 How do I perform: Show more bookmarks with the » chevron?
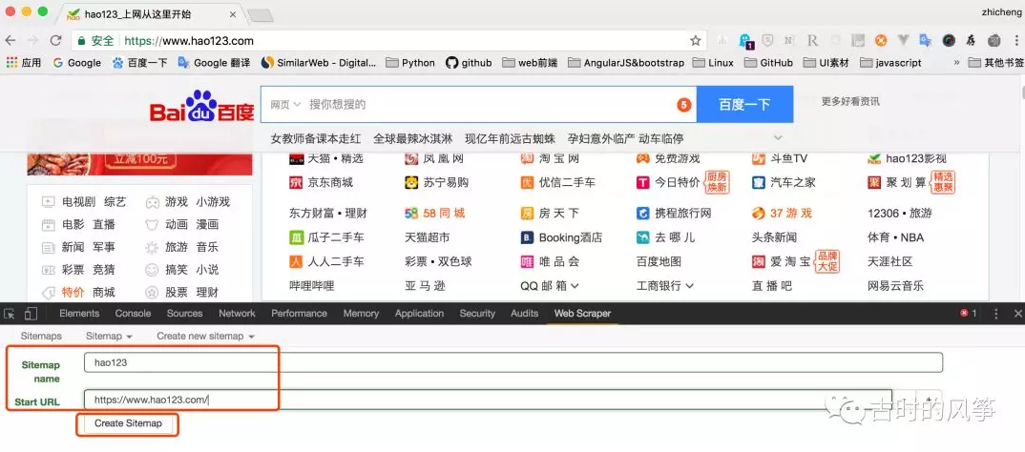tap(957, 63)
